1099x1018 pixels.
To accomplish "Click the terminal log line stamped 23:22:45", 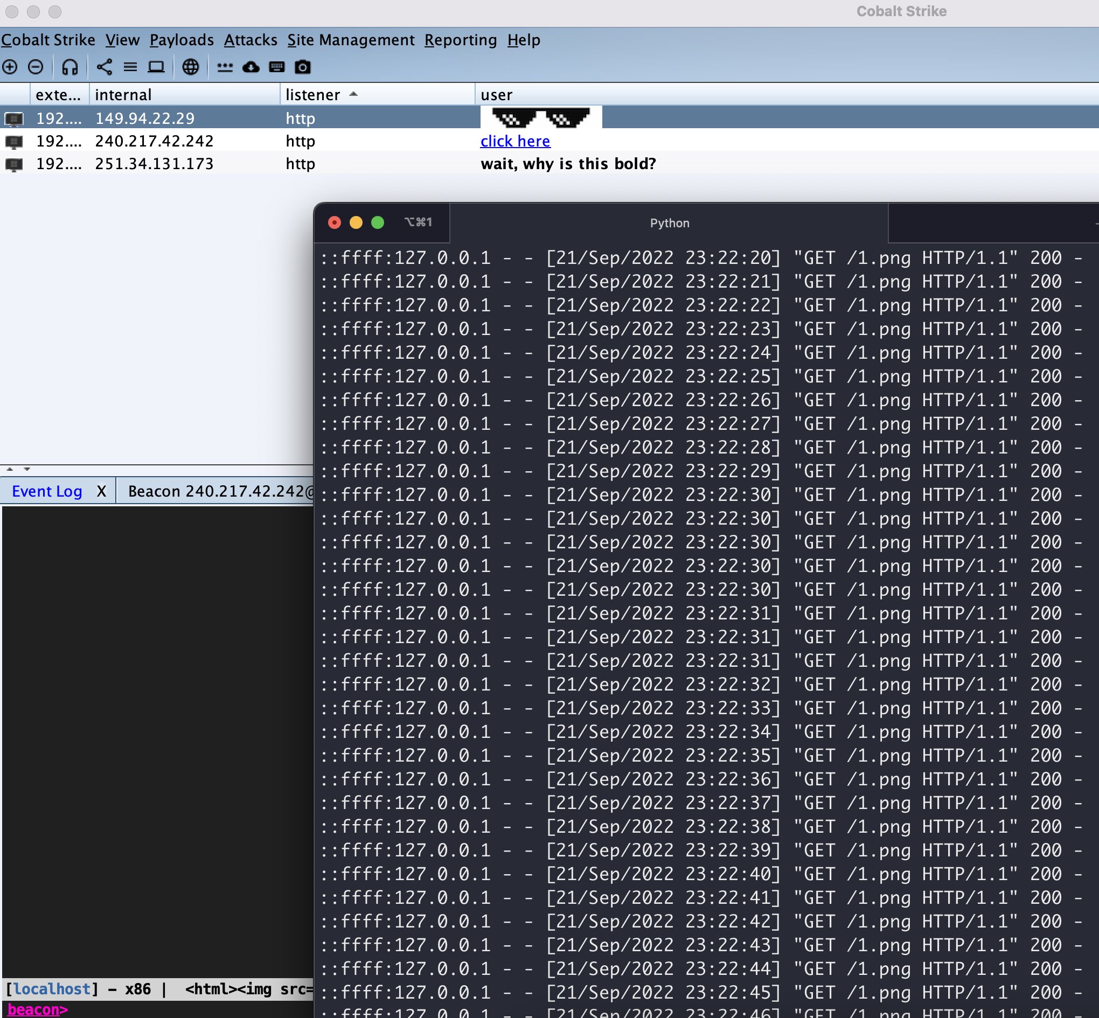I will tap(701, 992).
